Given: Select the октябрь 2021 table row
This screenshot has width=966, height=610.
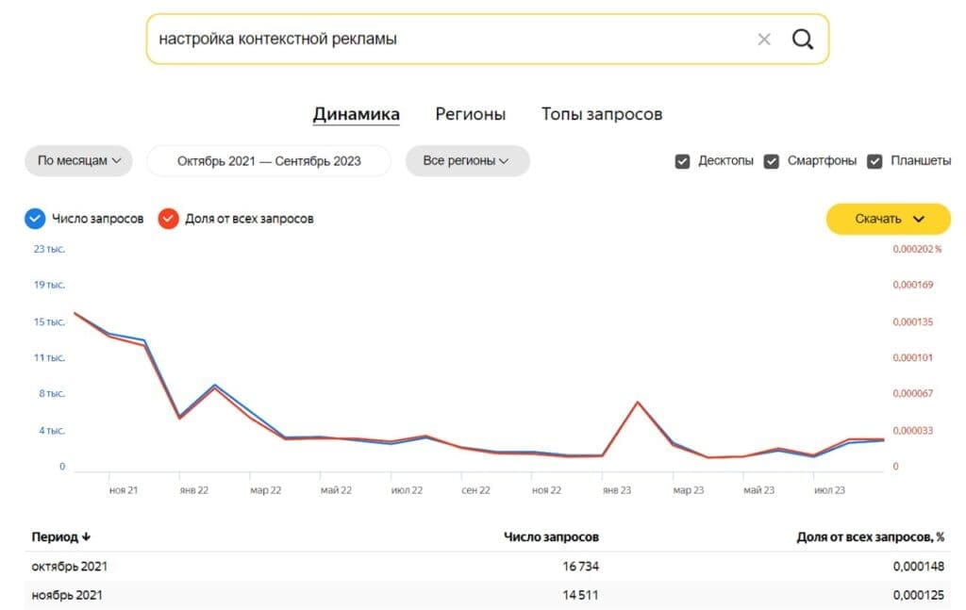Looking at the screenshot, I should click(x=488, y=567).
